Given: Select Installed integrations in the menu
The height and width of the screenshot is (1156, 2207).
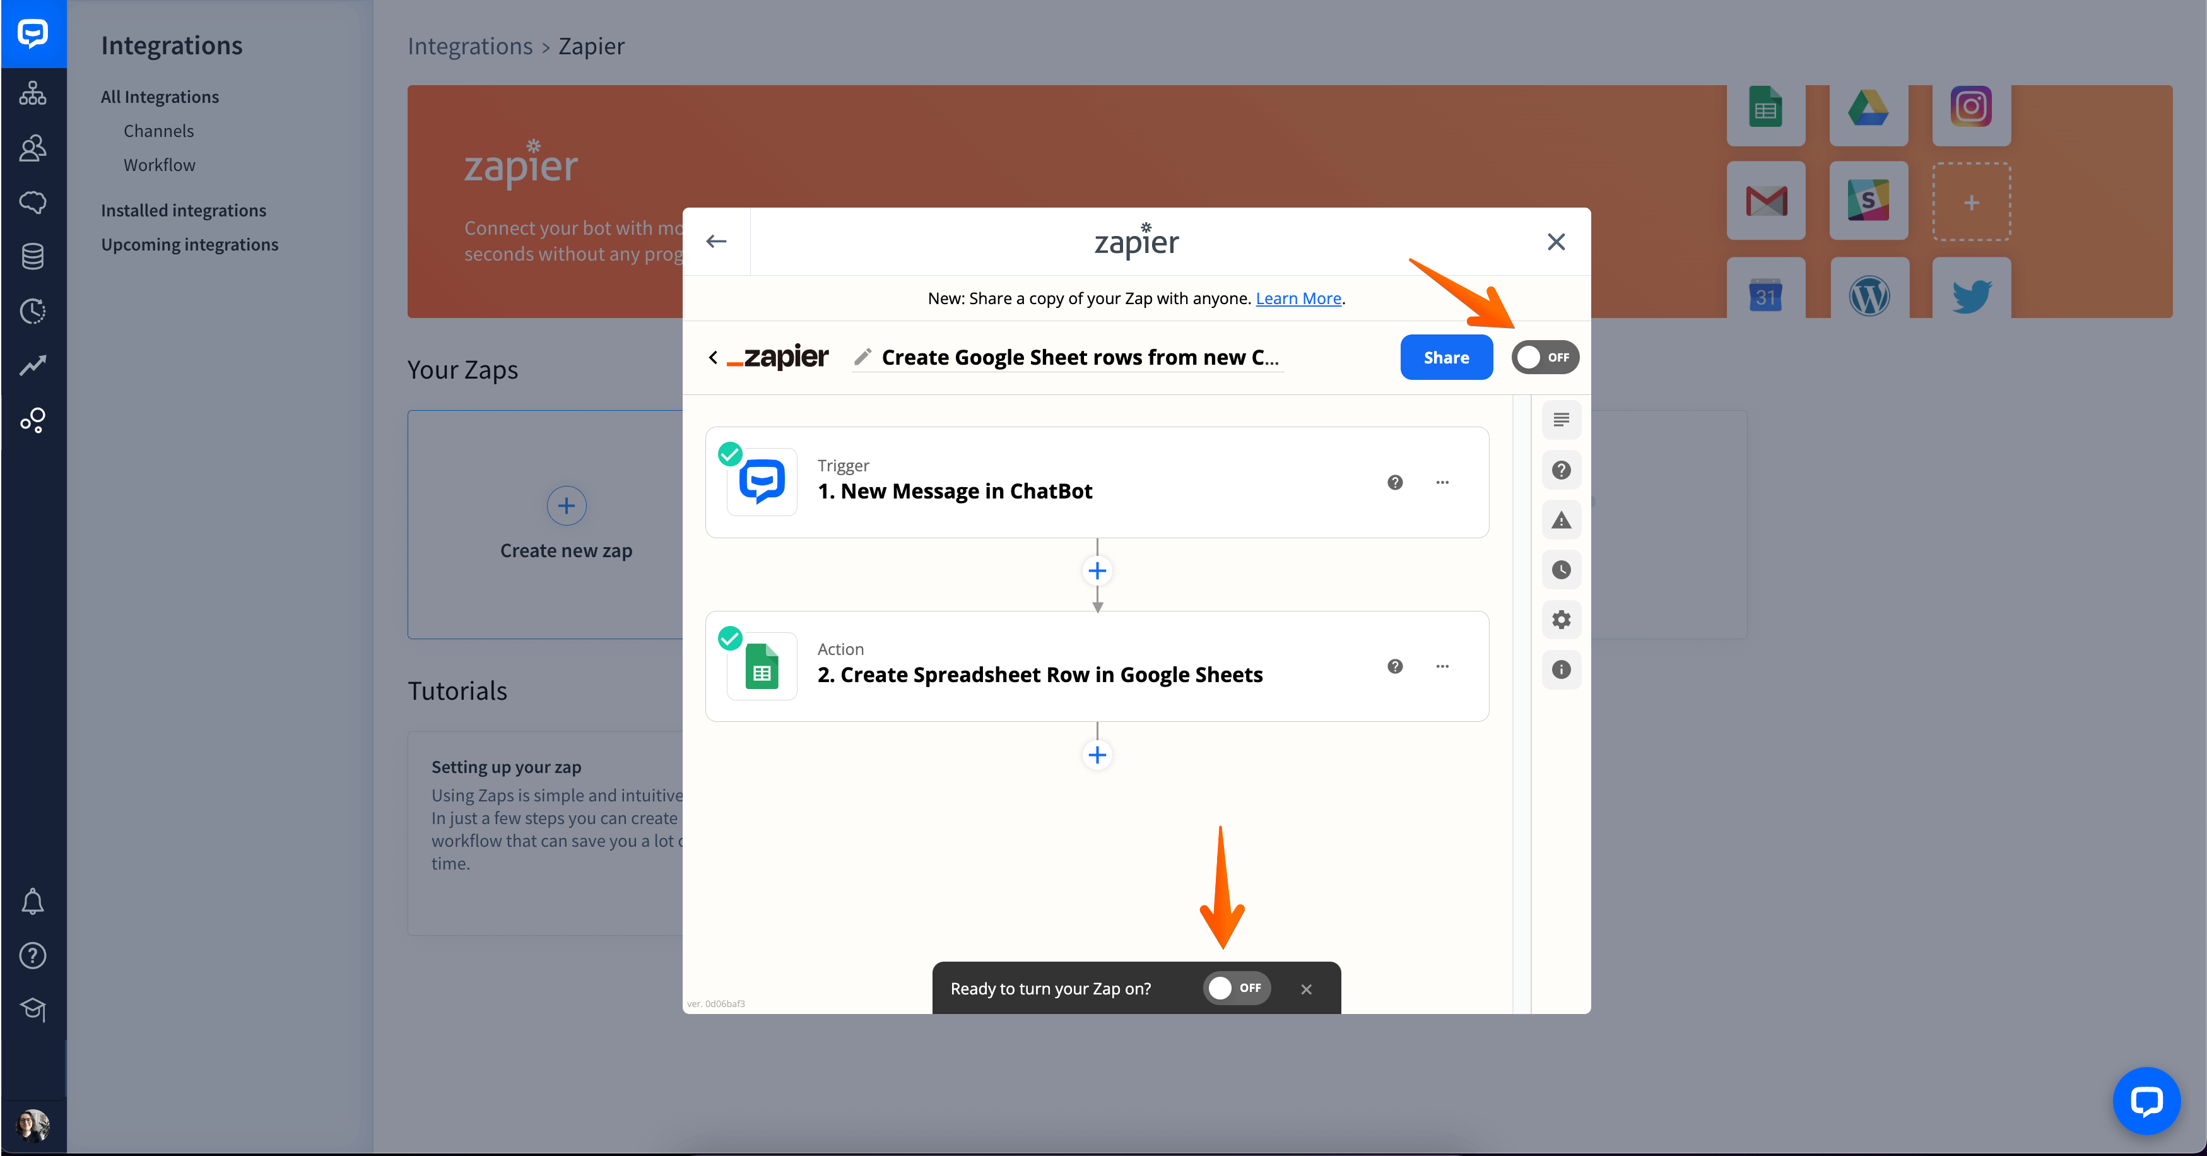Looking at the screenshot, I should (x=184, y=210).
